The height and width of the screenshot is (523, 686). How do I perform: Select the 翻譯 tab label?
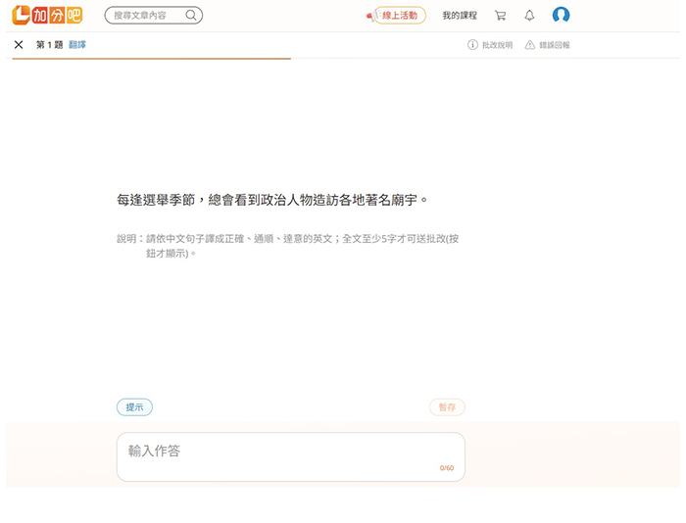[77, 45]
